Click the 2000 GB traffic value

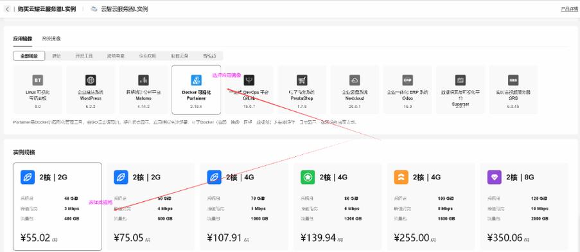tap(540, 219)
